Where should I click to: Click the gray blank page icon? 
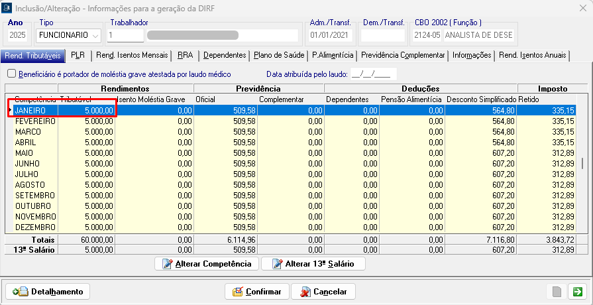coord(558,292)
